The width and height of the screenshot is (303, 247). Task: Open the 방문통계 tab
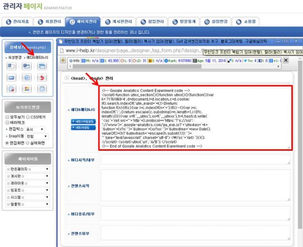pyautogui.click(x=184, y=22)
